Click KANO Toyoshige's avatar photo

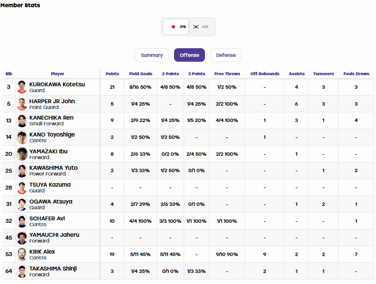point(22,137)
